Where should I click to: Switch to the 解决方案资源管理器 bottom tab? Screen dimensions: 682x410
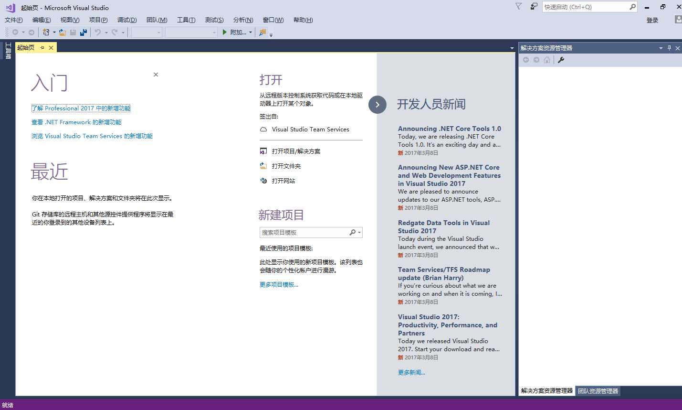coord(547,391)
